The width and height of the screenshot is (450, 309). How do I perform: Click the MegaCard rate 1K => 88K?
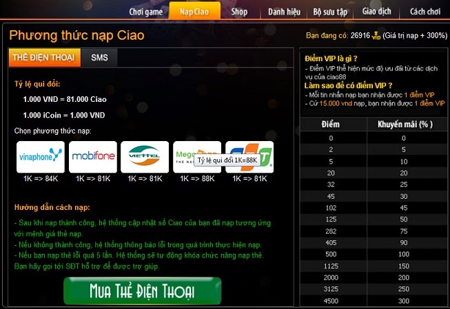tap(197, 178)
